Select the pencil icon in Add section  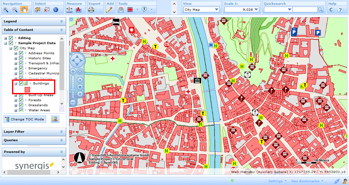point(110,9)
